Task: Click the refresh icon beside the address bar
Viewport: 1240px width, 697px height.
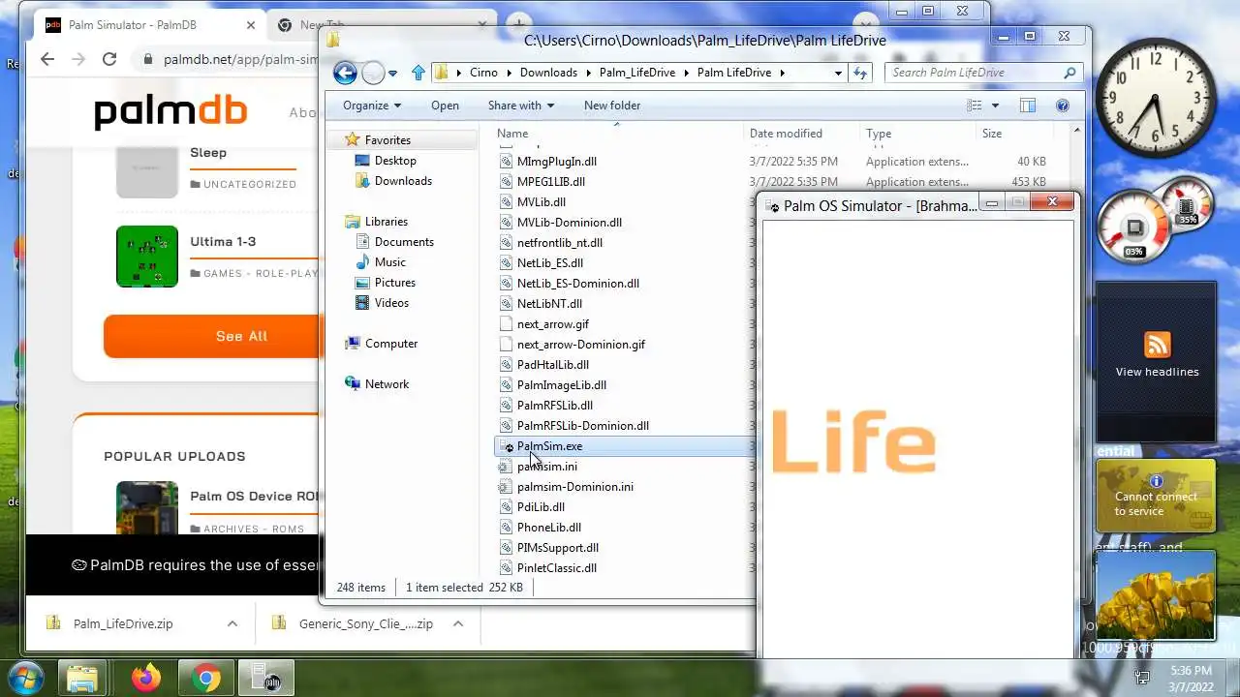Action: click(x=859, y=73)
